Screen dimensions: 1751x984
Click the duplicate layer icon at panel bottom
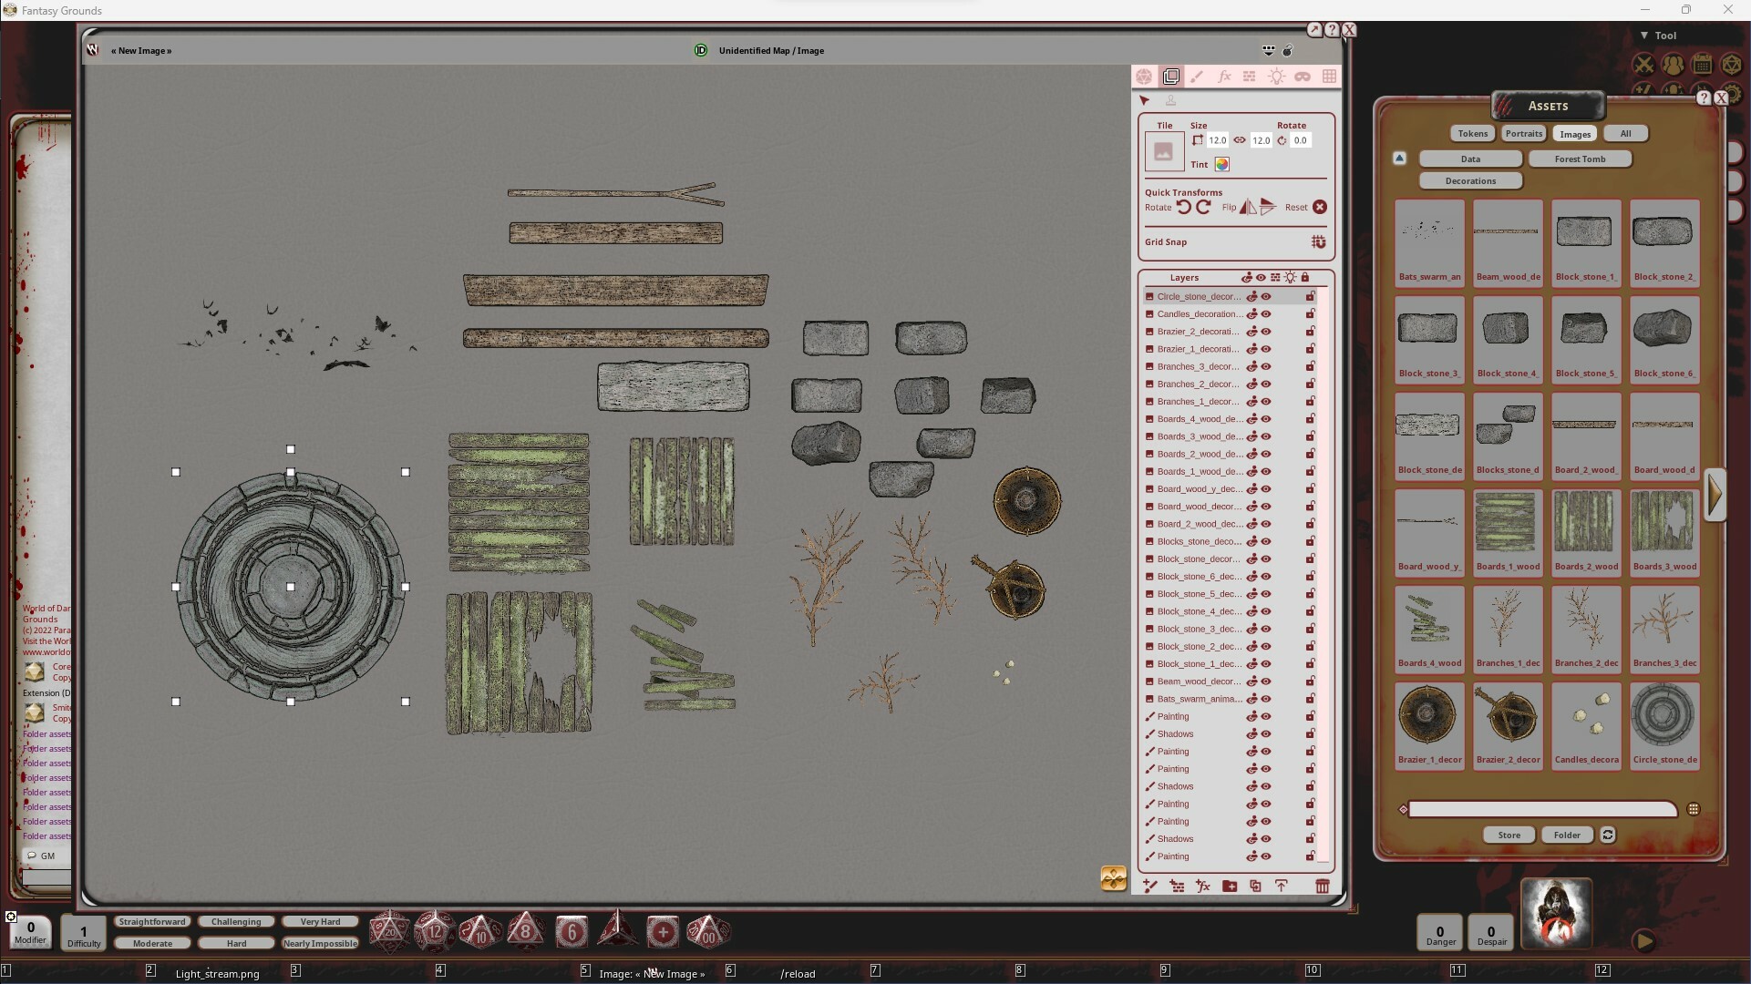point(1256,887)
